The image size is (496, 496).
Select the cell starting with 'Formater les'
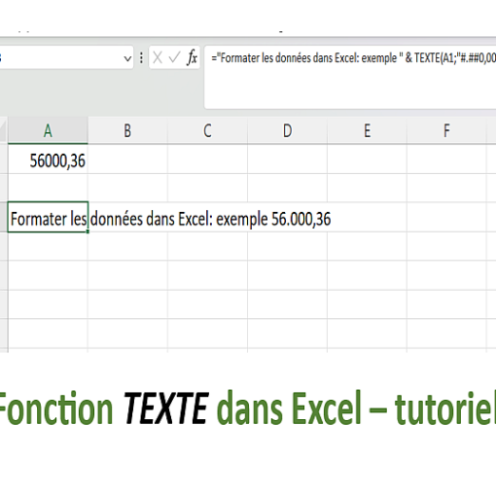click(48, 217)
